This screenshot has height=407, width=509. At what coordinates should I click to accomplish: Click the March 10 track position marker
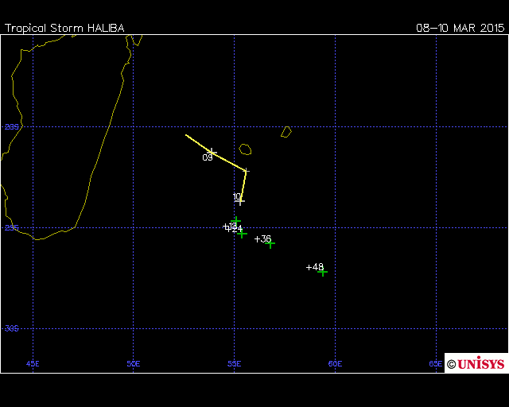click(240, 200)
